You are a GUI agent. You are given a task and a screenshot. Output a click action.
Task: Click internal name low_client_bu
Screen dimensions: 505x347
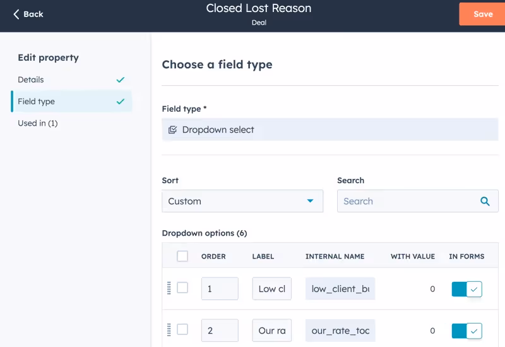(x=340, y=289)
